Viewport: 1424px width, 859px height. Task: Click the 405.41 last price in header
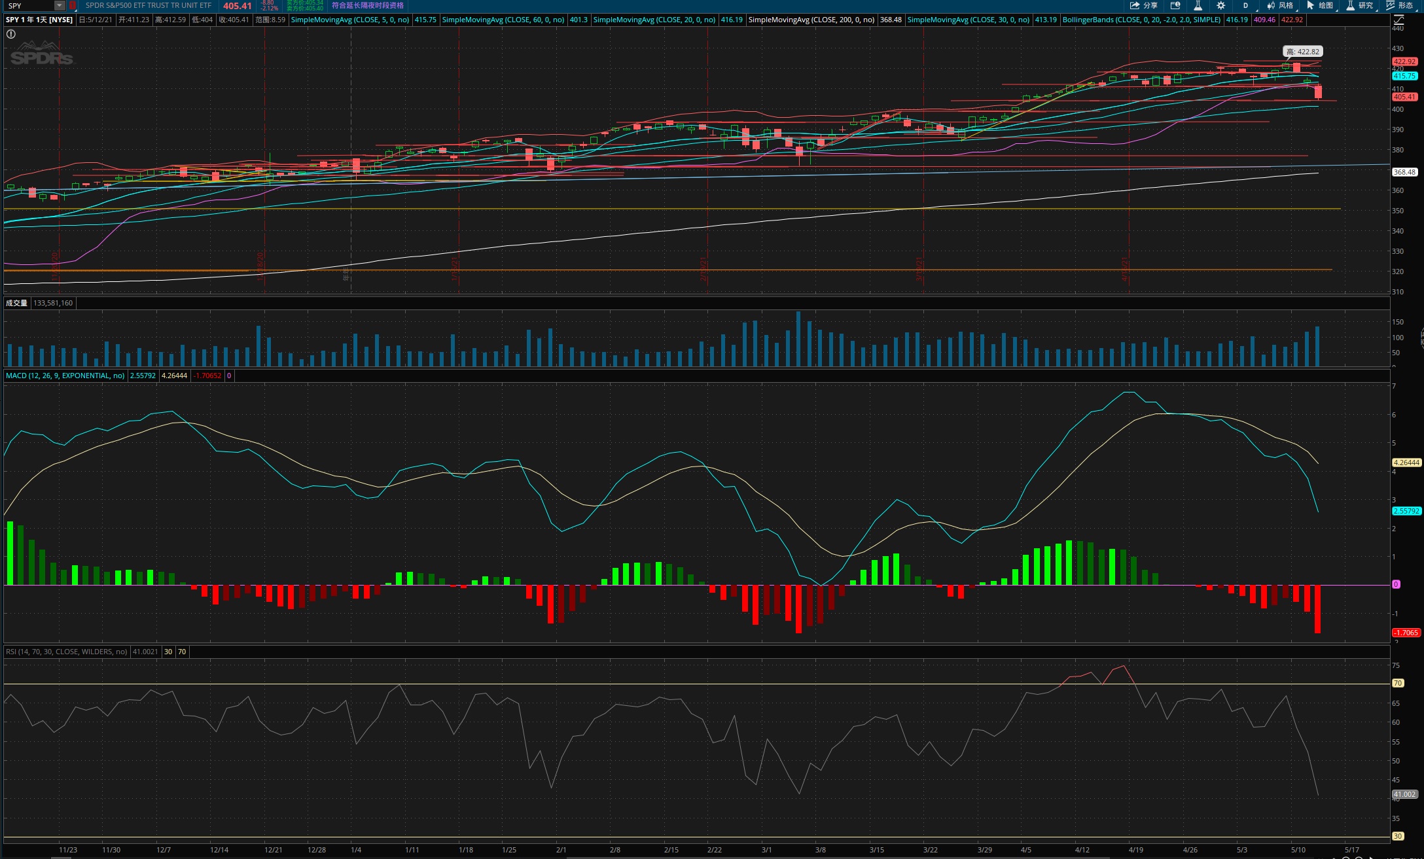[238, 6]
